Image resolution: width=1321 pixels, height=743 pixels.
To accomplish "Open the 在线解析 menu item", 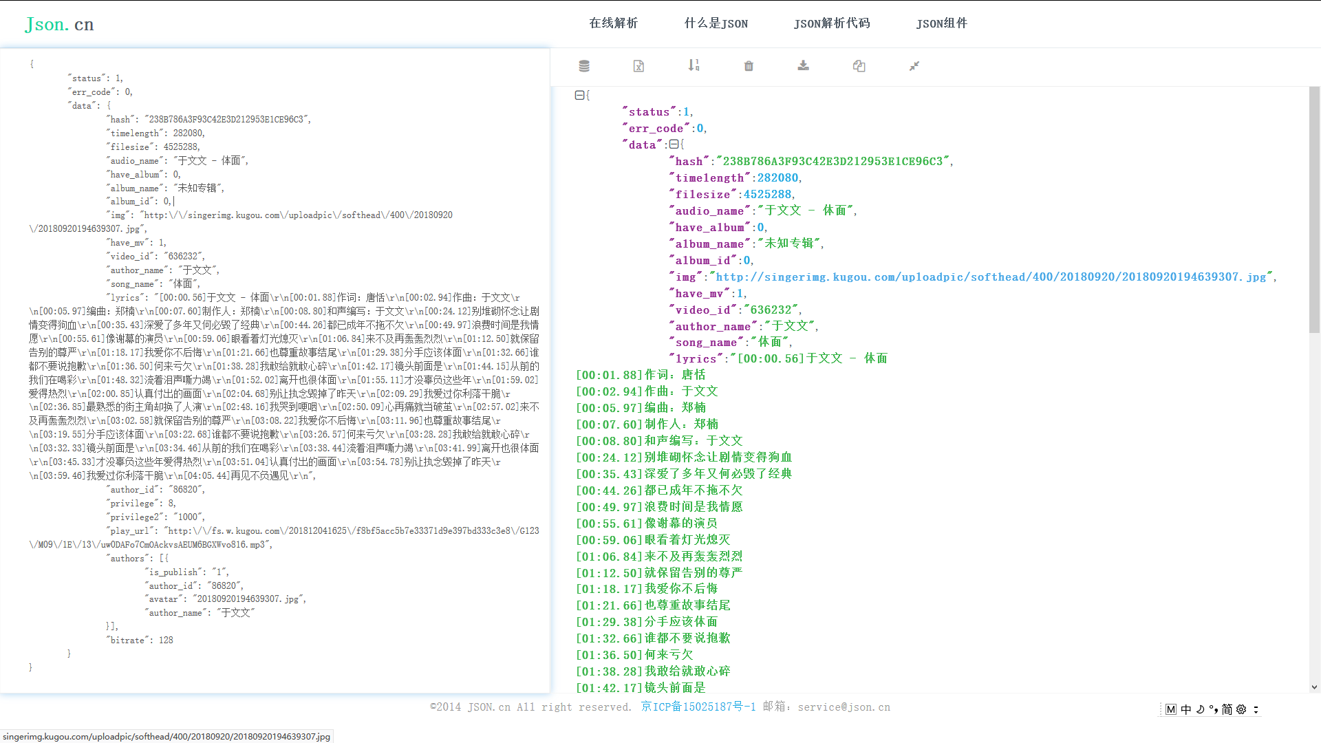I will click(614, 23).
